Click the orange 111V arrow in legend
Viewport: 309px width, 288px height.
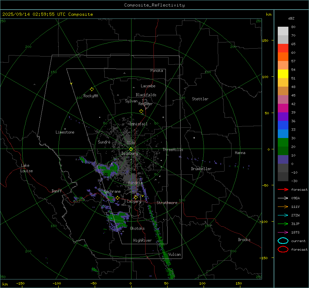click(283, 206)
